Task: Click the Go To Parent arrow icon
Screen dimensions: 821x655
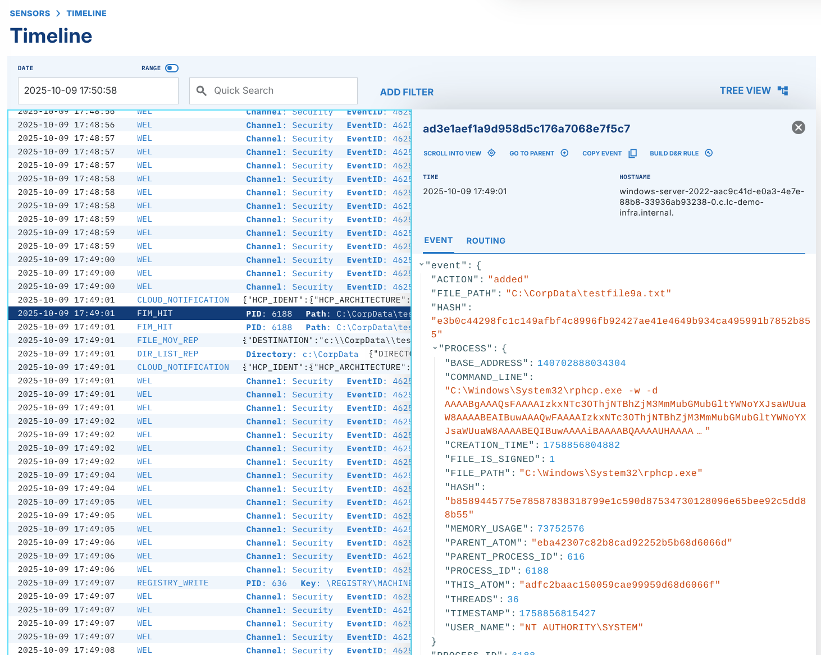Action: point(564,153)
